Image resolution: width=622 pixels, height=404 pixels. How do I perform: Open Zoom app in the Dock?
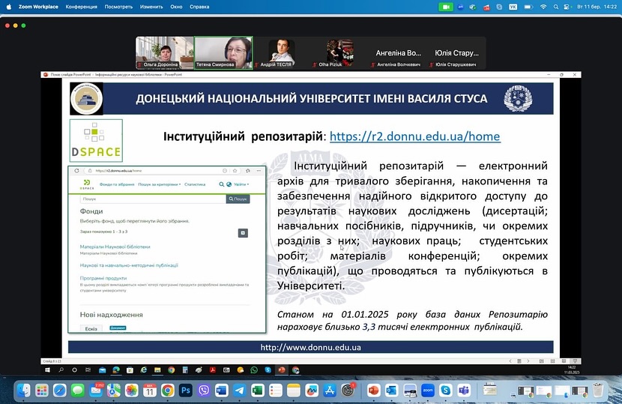[x=428, y=391]
